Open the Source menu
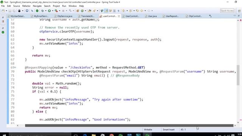Image resolution: width=242 pixels, height=136 pixels. [17, 6]
